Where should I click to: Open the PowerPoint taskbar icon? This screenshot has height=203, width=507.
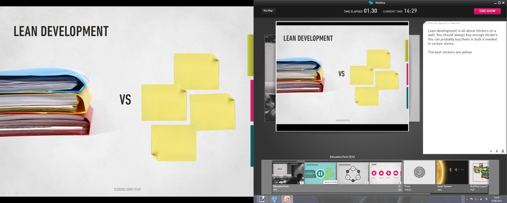(287, 199)
